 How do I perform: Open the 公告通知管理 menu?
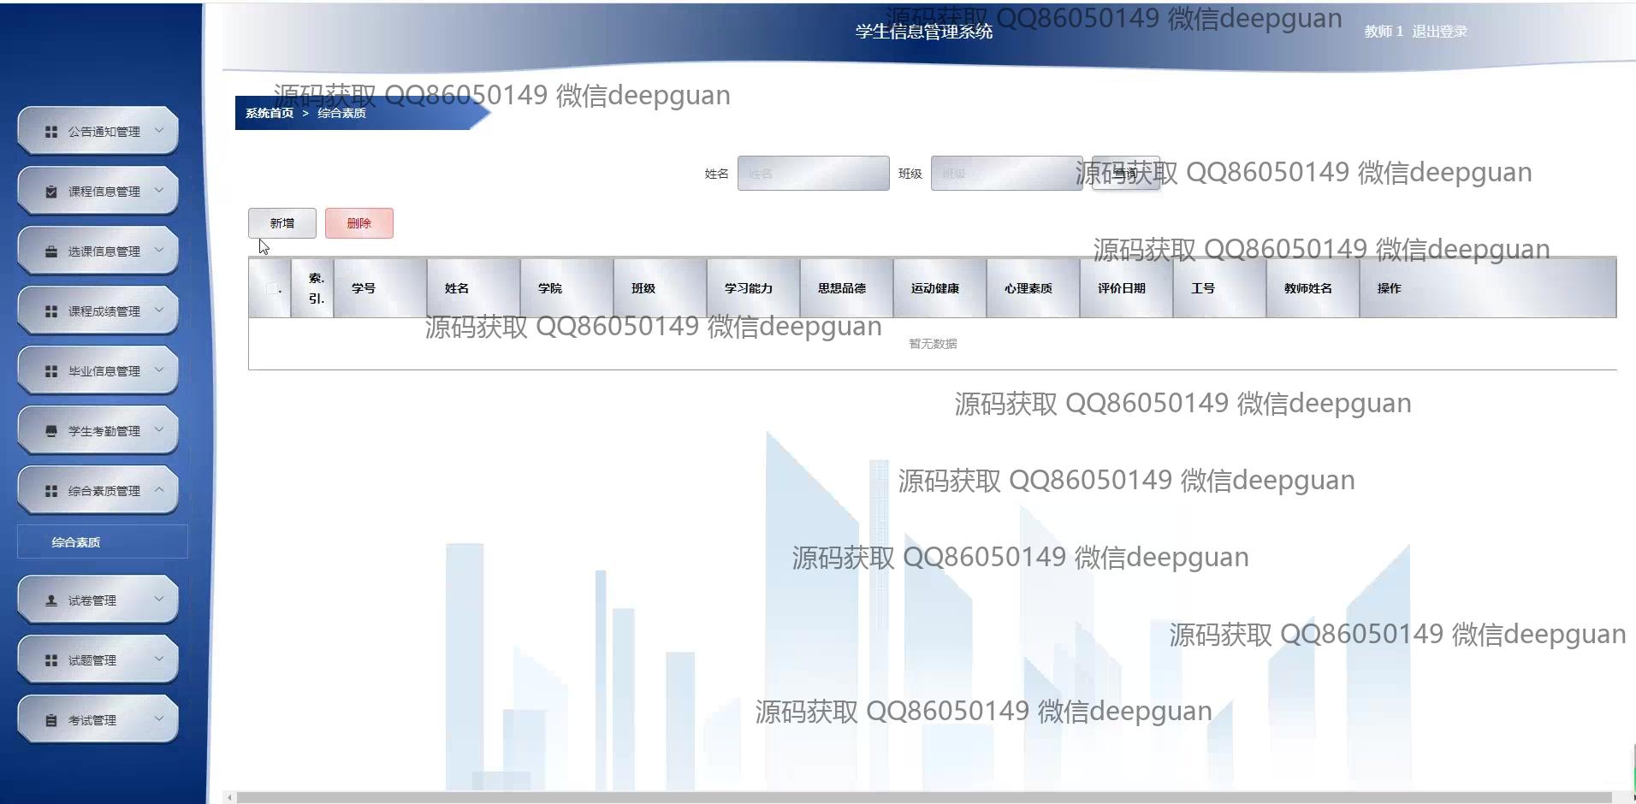coord(98,131)
